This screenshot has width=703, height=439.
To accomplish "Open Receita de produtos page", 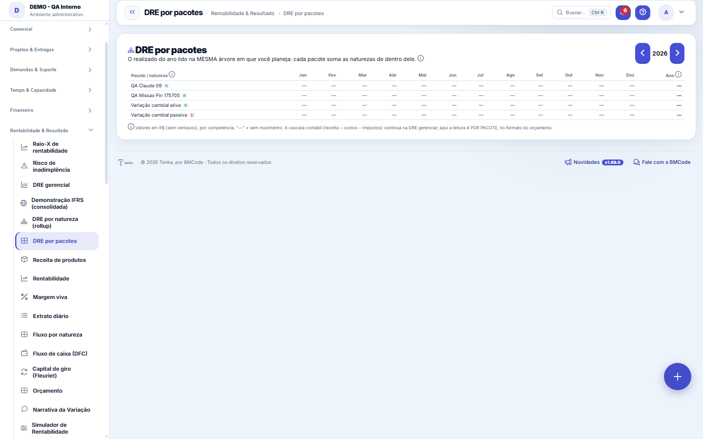I will [57, 260].
